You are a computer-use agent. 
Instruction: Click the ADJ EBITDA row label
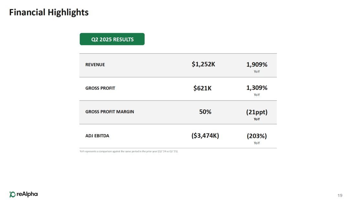97,136
